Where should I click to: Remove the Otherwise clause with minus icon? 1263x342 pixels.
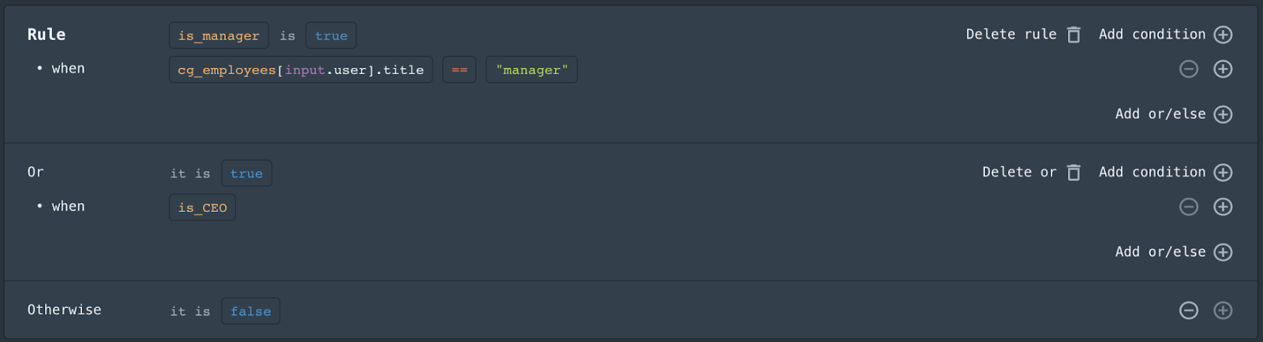coord(1189,310)
